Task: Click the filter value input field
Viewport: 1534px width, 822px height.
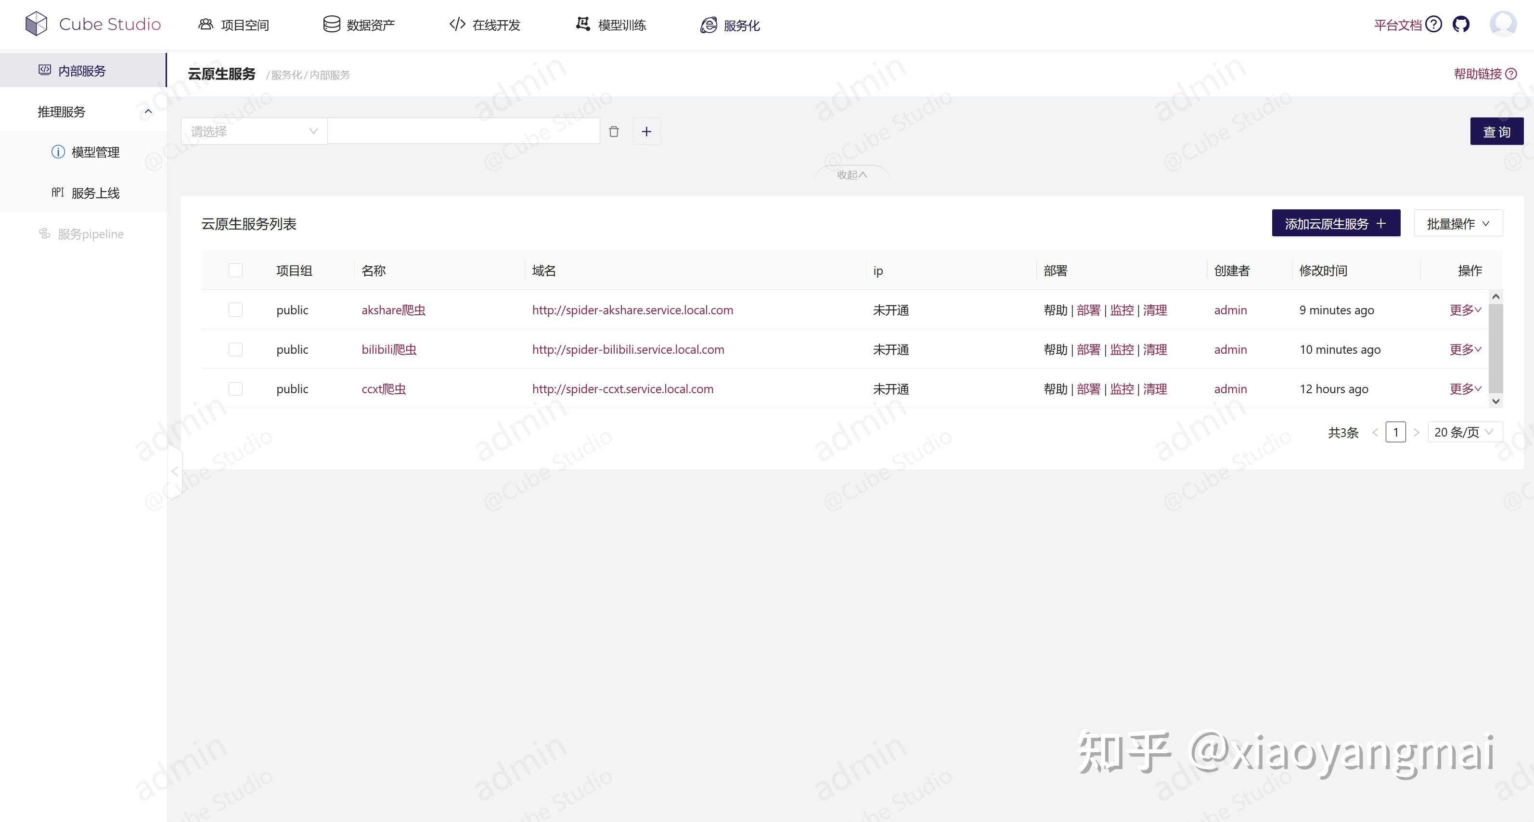Action: pos(464,131)
